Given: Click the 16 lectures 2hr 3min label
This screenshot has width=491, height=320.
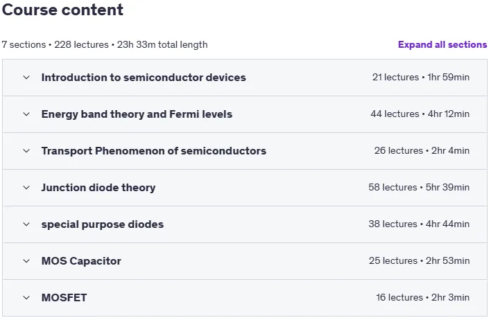Looking at the screenshot, I should [422, 297].
